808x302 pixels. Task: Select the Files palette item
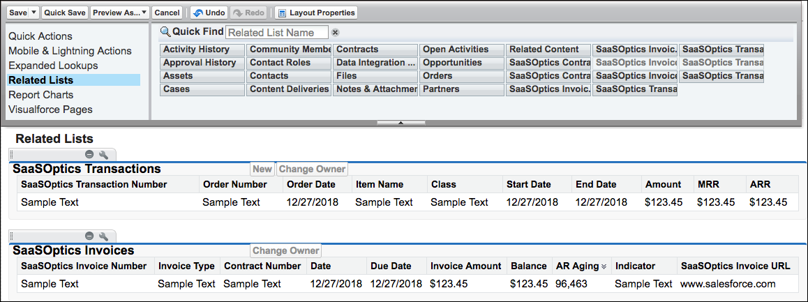click(375, 76)
